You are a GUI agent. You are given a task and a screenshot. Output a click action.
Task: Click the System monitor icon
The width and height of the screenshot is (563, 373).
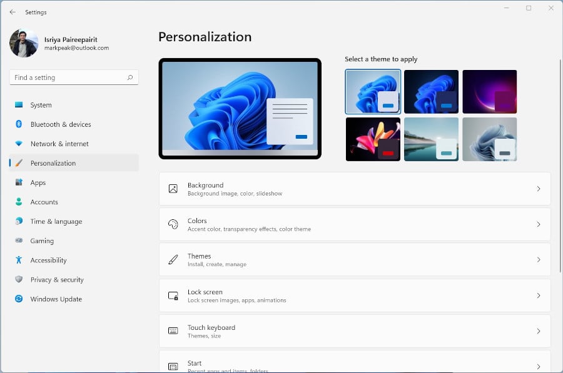pos(19,105)
